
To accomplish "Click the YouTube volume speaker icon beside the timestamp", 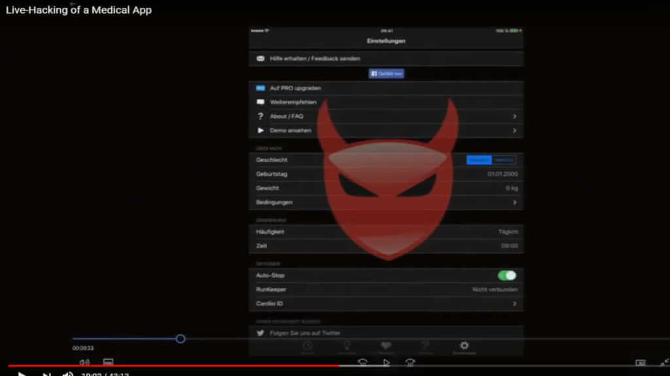I will tap(68, 374).
